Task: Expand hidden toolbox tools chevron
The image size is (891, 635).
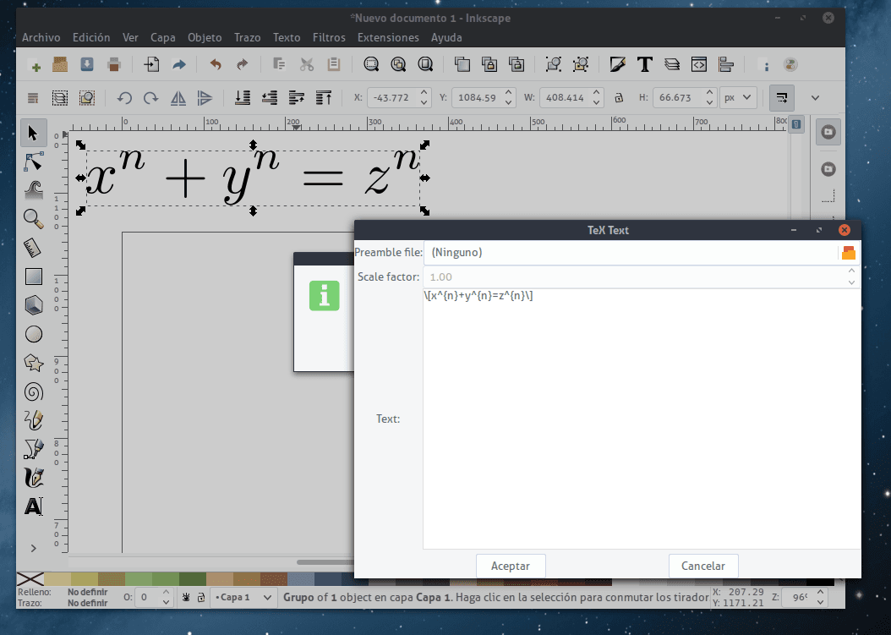Action: [34, 549]
